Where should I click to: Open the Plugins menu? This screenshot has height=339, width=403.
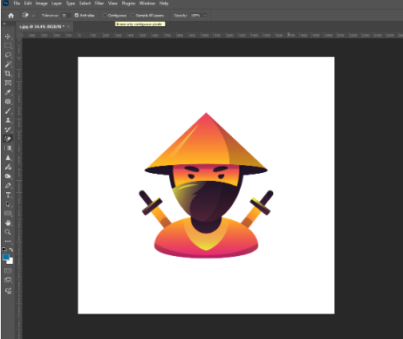pos(128,3)
